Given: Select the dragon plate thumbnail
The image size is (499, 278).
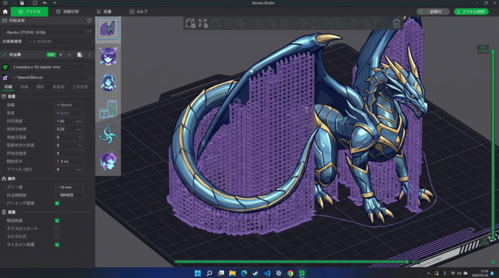Looking at the screenshot, I should click(108, 29).
